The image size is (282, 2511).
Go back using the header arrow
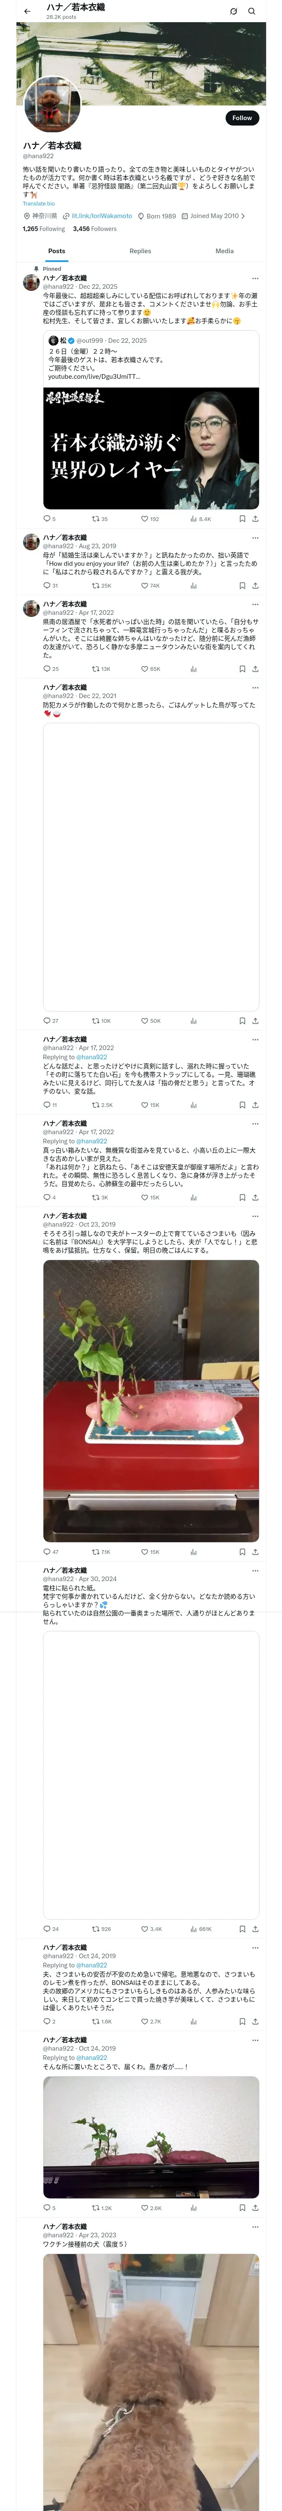27,12
